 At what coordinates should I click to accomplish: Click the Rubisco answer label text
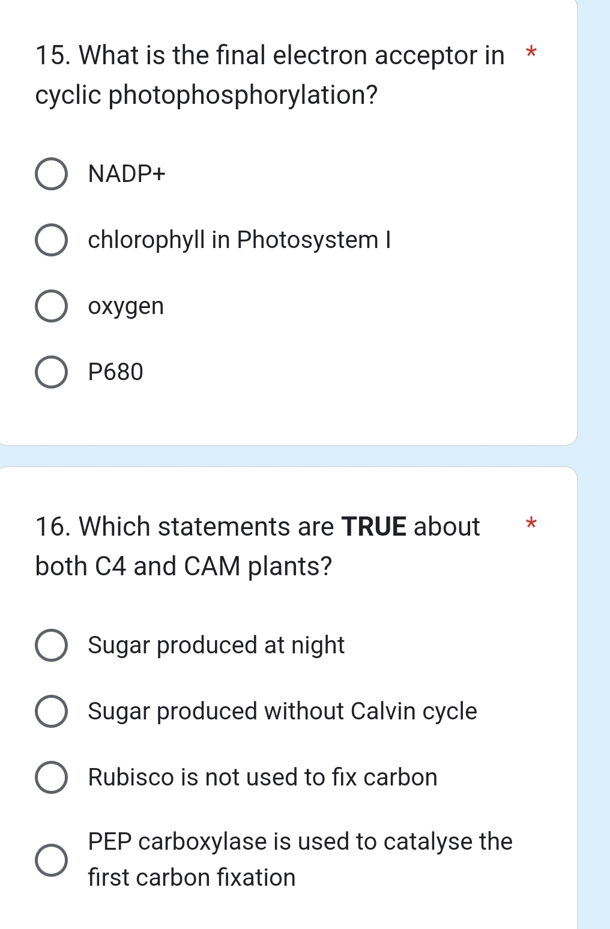(262, 778)
